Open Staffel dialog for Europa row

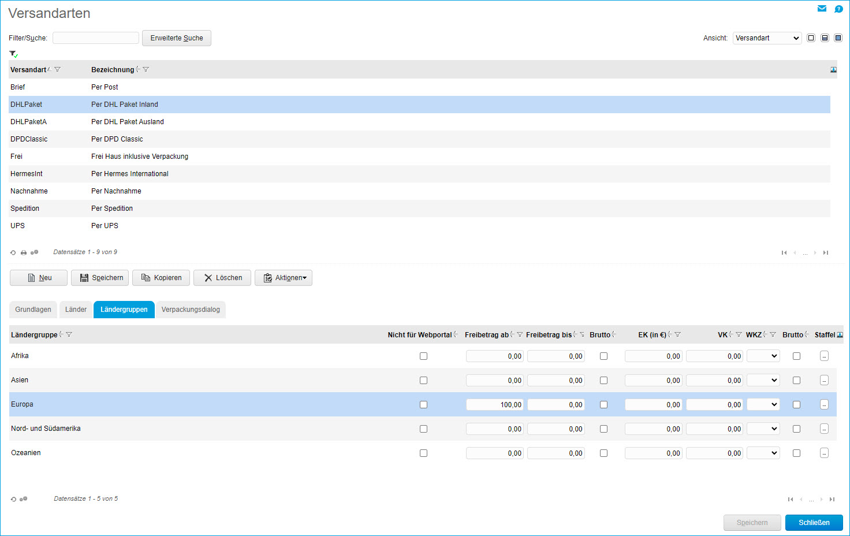pos(824,405)
